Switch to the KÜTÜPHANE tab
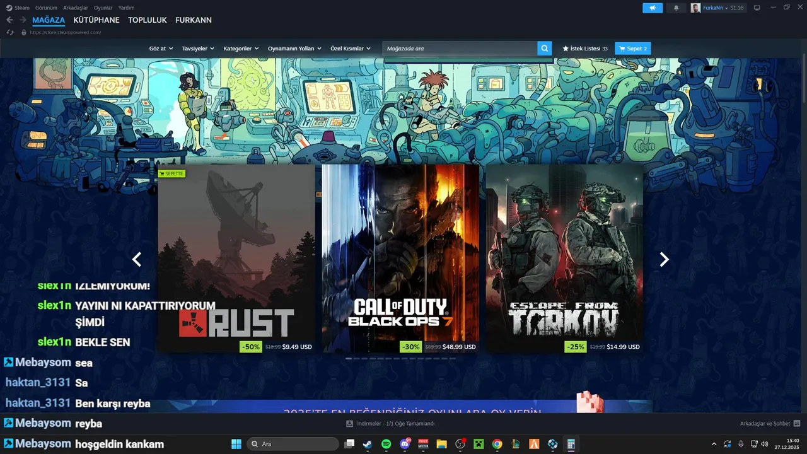The height and width of the screenshot is (454, 807). tap(96, 20)
